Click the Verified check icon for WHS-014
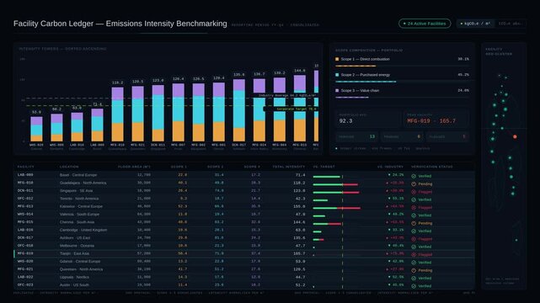 pyautogui.click(x=414, y=215)
